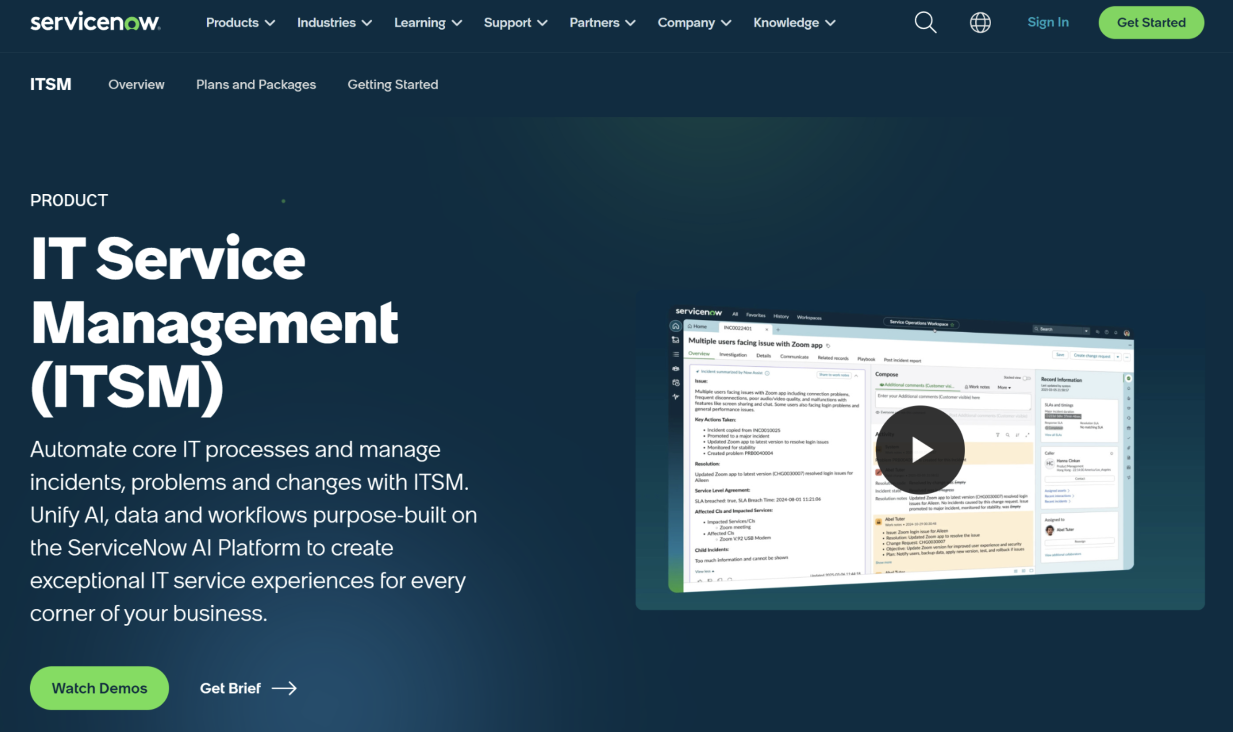Expand the Products menu
1233x732 pixels.
pos(240,23)
